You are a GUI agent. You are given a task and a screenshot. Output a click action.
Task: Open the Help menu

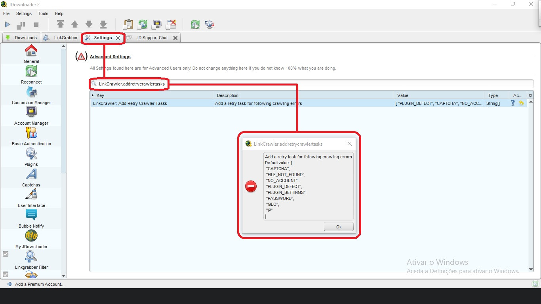point(59,13)
